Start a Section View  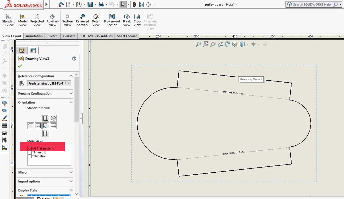67,20
